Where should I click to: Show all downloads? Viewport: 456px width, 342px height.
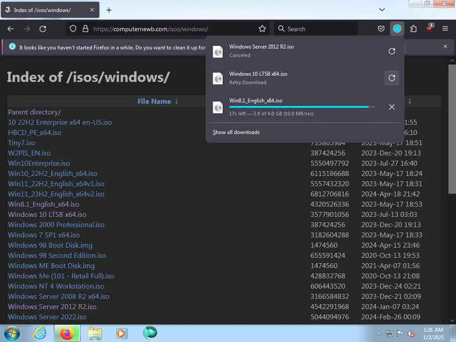click(236, 132)
